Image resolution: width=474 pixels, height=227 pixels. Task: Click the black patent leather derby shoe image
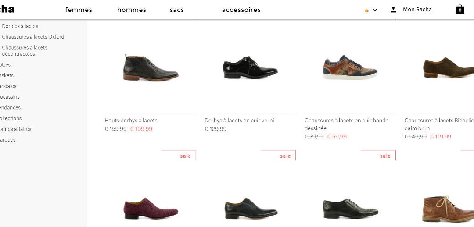pyautogui.click(x=250, y=68)
